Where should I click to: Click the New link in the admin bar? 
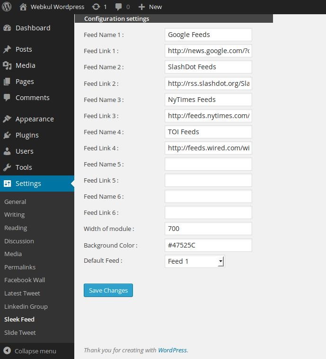click(x=155, y=7)
